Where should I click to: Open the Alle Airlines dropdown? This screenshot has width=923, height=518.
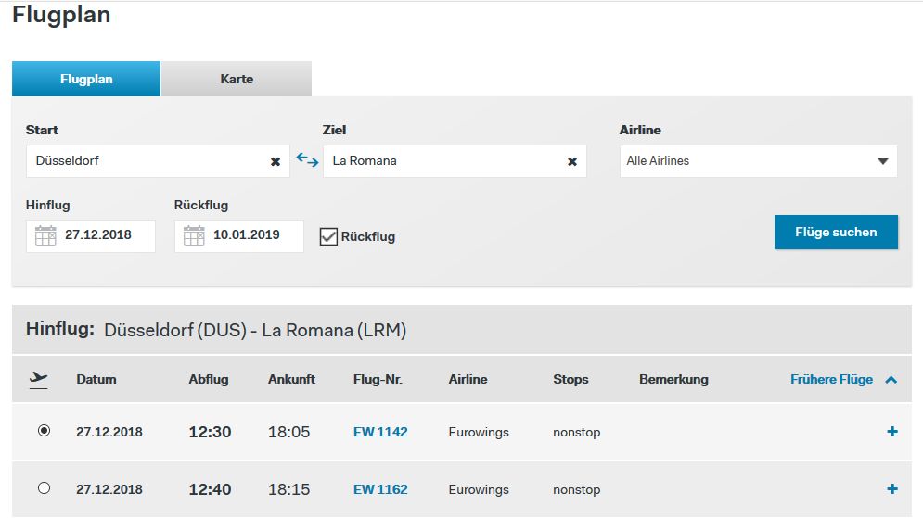click(x=758, y=161)
